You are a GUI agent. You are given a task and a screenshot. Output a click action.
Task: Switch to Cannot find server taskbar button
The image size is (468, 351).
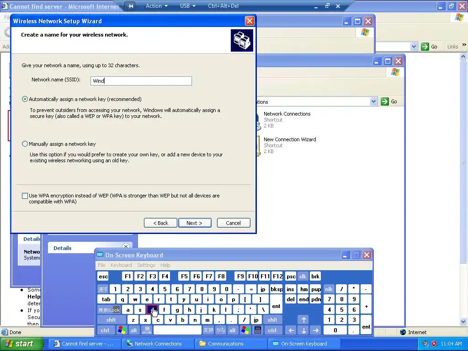click(85, 344)
